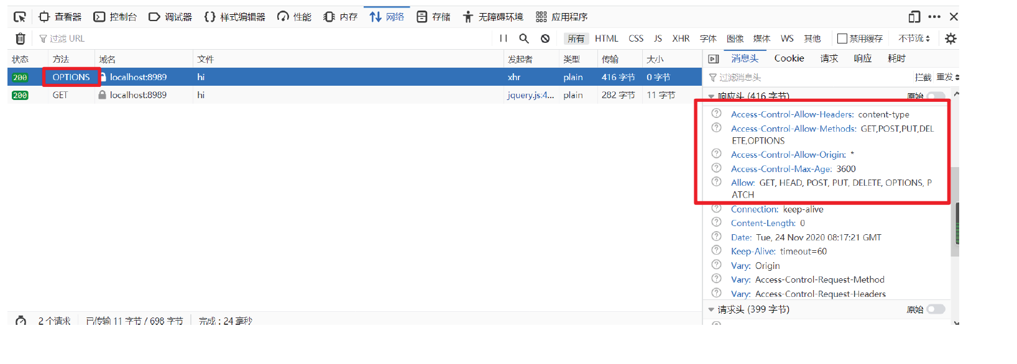
Task: Filter requests by XHR
Action: click(x=681, y=39)
